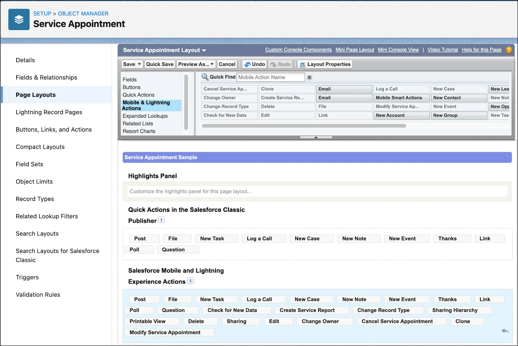This screenshot has width=518, height=346.
Task: Open Record Types in the sidebar
Action: (35, 199)
